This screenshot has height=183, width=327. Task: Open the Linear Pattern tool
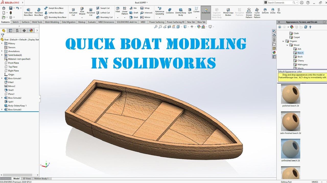(125, 11)
